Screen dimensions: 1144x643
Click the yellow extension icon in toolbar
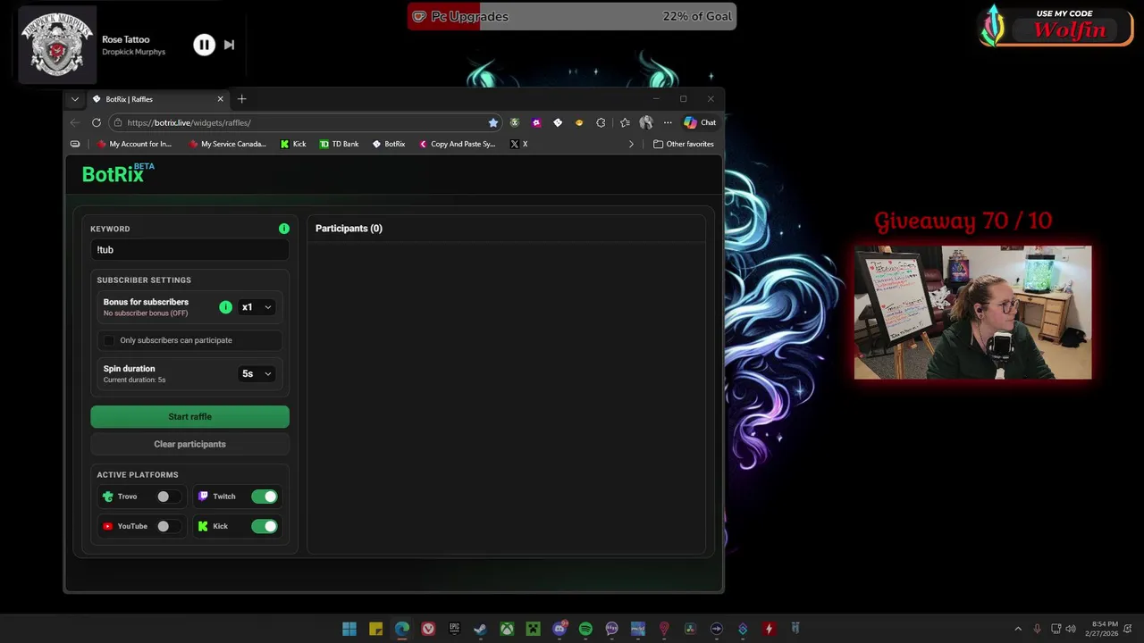[x=579, y=122]
